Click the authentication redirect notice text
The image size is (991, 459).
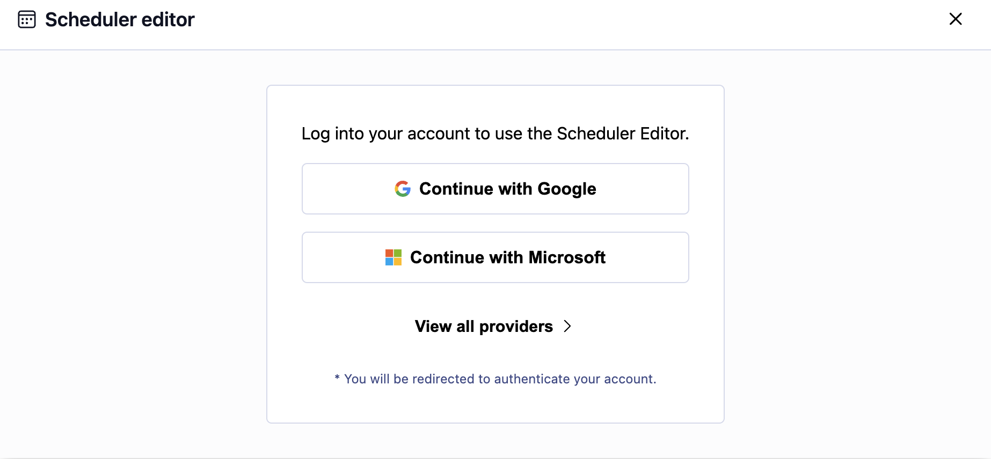pyautogui.click(x=495, y=379)
